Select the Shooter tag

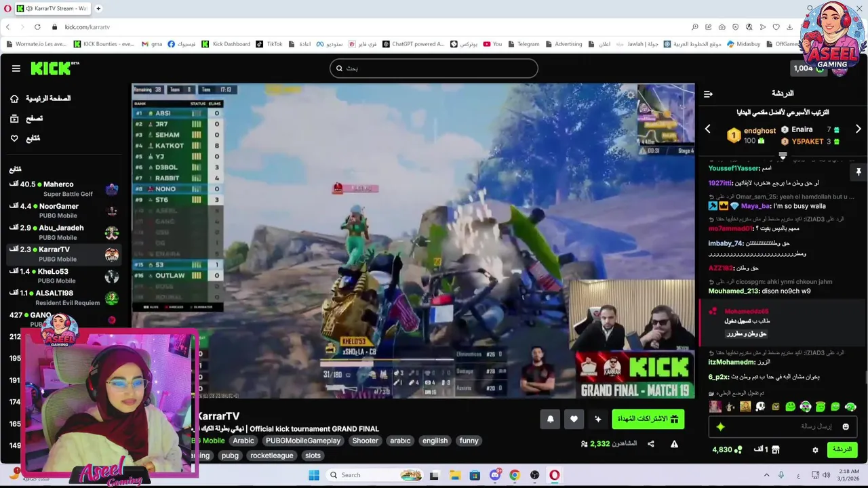pos(365,441)
